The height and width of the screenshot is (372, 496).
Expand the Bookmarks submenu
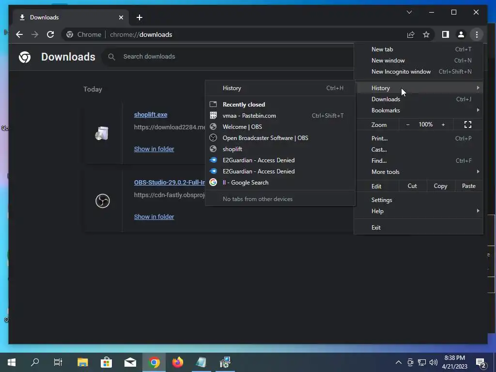coord(418,110)
